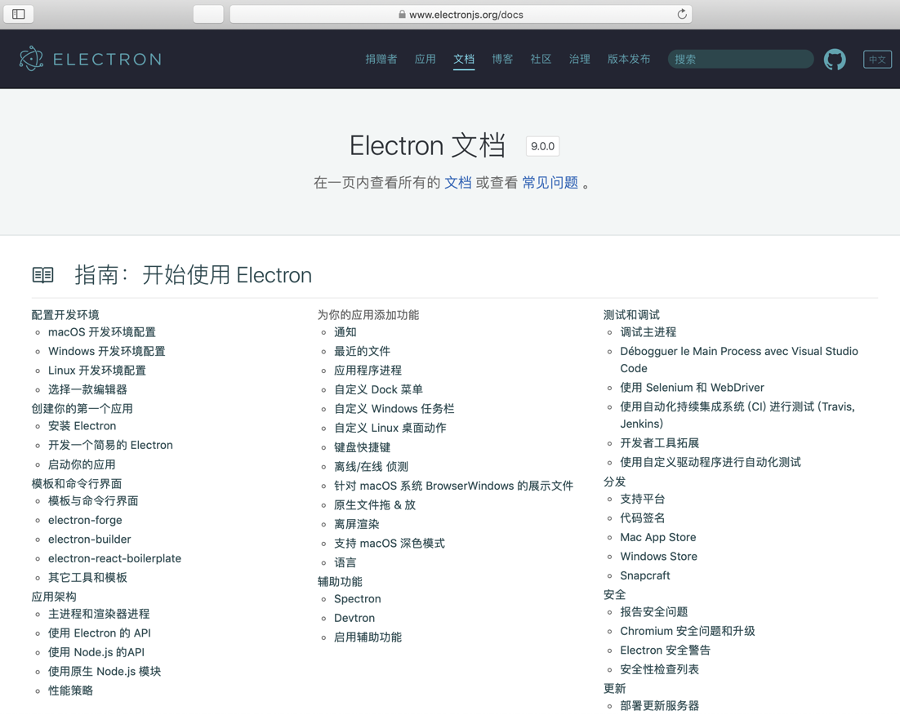Open 离屏渲染 link

(356, 525)
